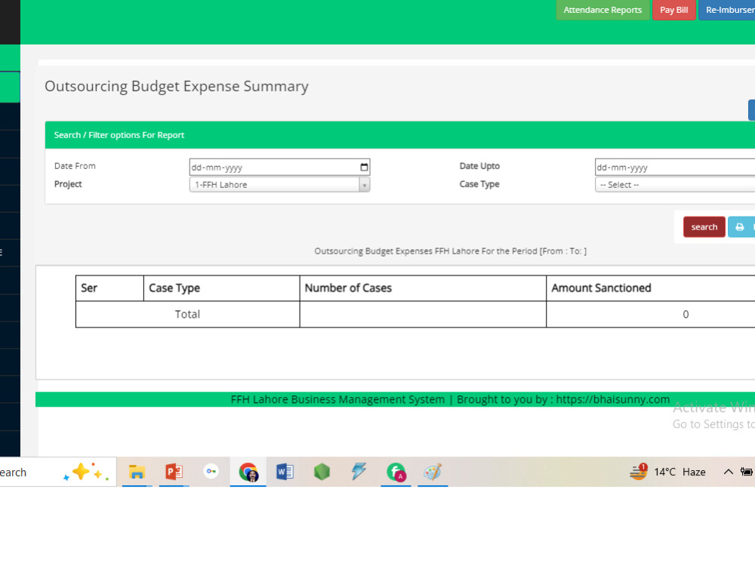Image resolution: width=755 pixels, height=566 pixels.
Task: Open the green hexagon Node.js app in taskbar
Action: [x=322, y=472]
